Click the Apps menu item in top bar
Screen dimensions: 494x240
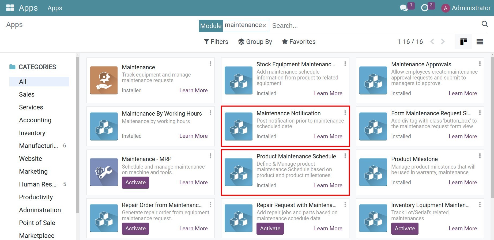tap(55, 8)
